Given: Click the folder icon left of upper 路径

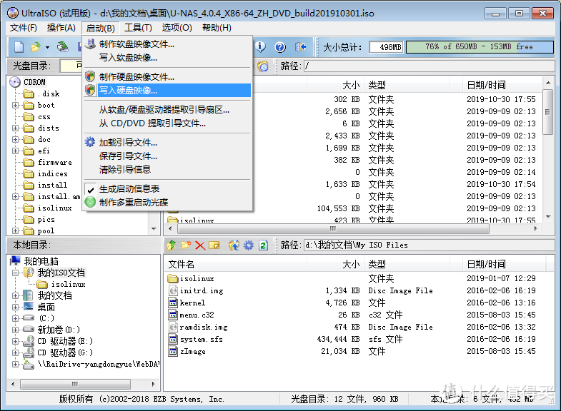Looking at the screenshot, I should pos(262,66).
